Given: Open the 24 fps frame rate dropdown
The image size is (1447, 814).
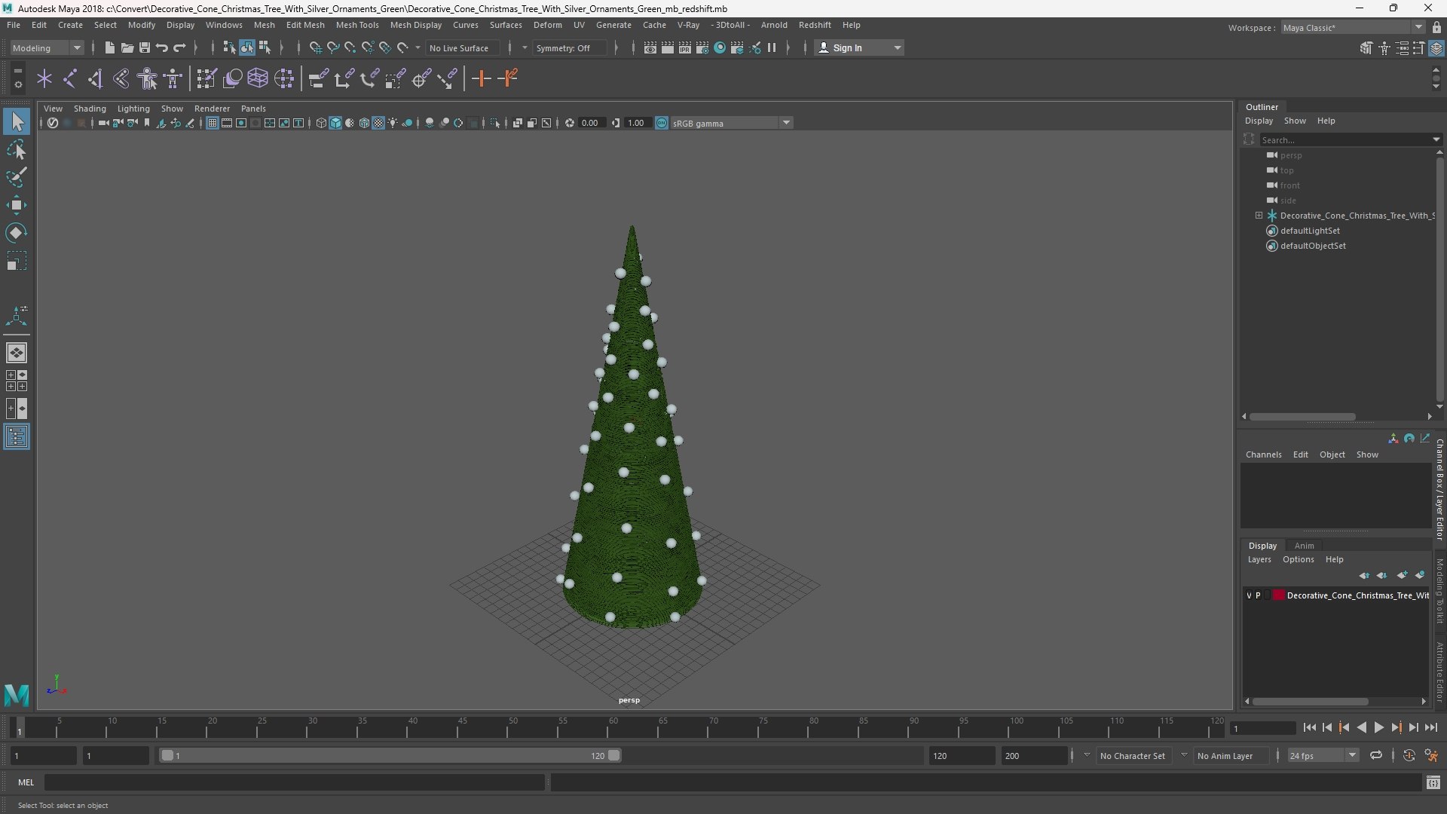Looking at the screenshot, I should [x=1323, y=755].
